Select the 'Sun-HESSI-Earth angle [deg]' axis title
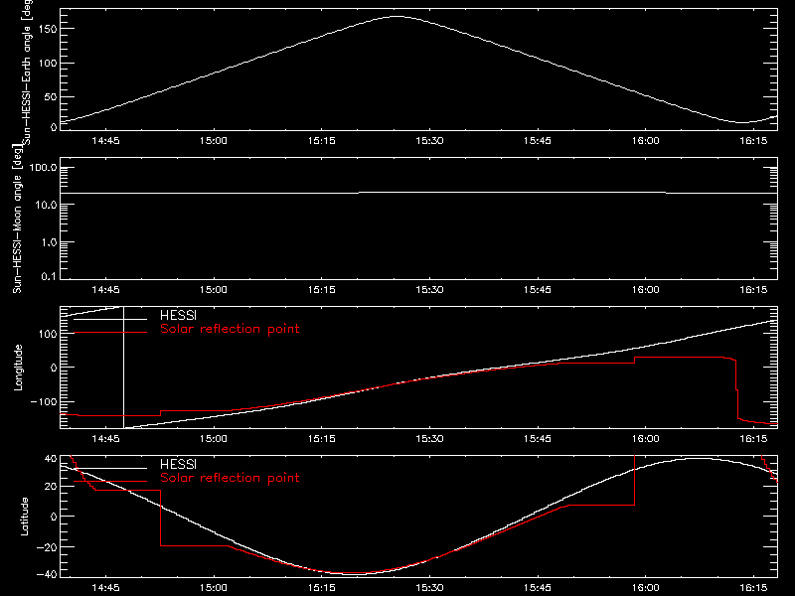Image resolution: width=795 pixels, height=596 pixels. click(x=27, y=72)
